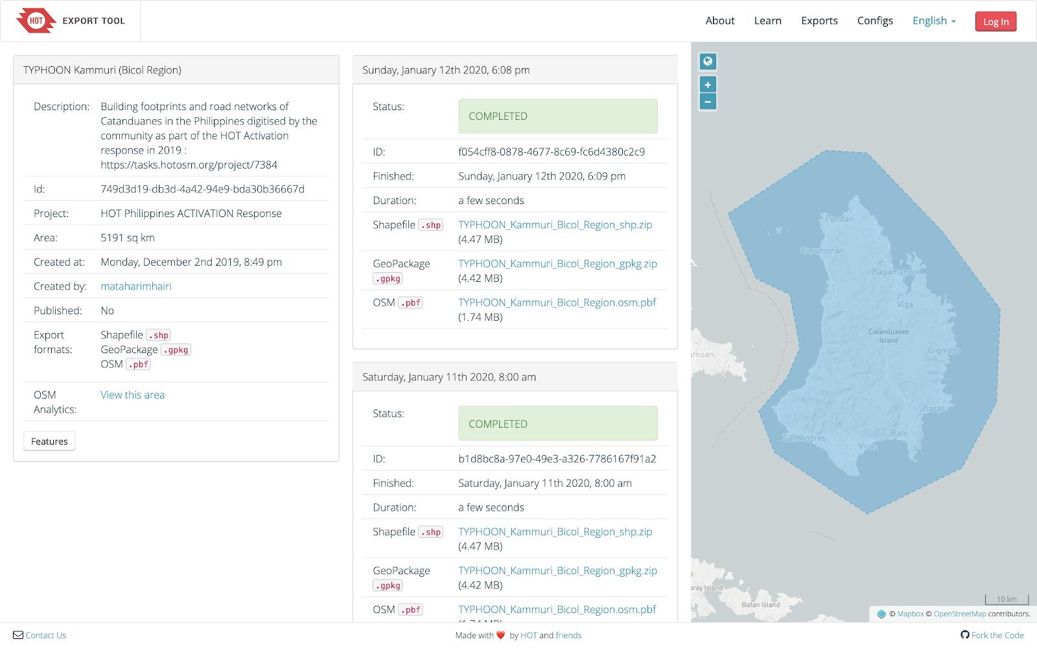
Task: Click the Saturday, January 11th 2020, 8:00 am header
Action: 449,377
